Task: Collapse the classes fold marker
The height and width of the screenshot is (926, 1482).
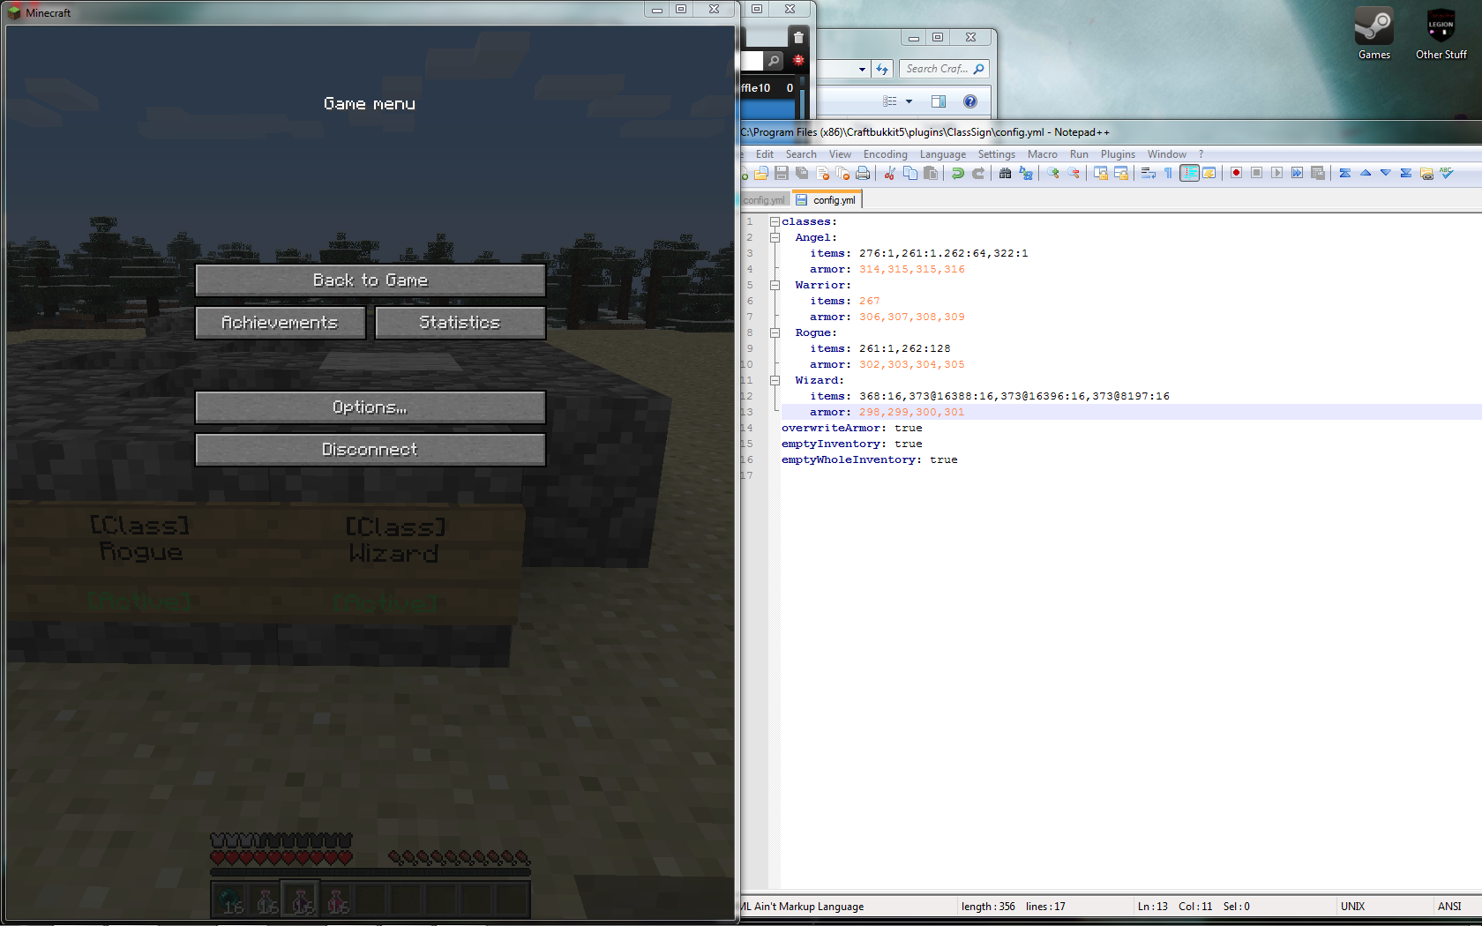Action: [775, 221]
